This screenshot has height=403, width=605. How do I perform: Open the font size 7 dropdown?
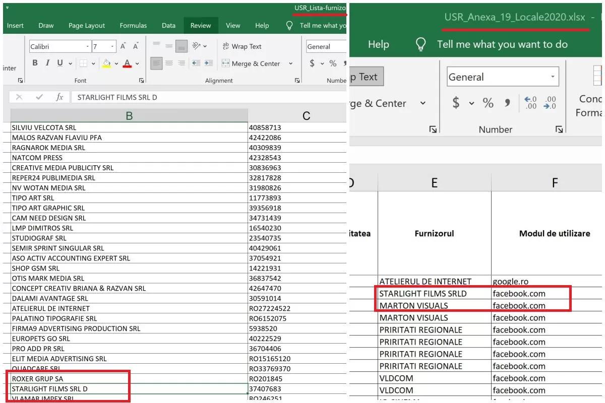click(112, 46)
